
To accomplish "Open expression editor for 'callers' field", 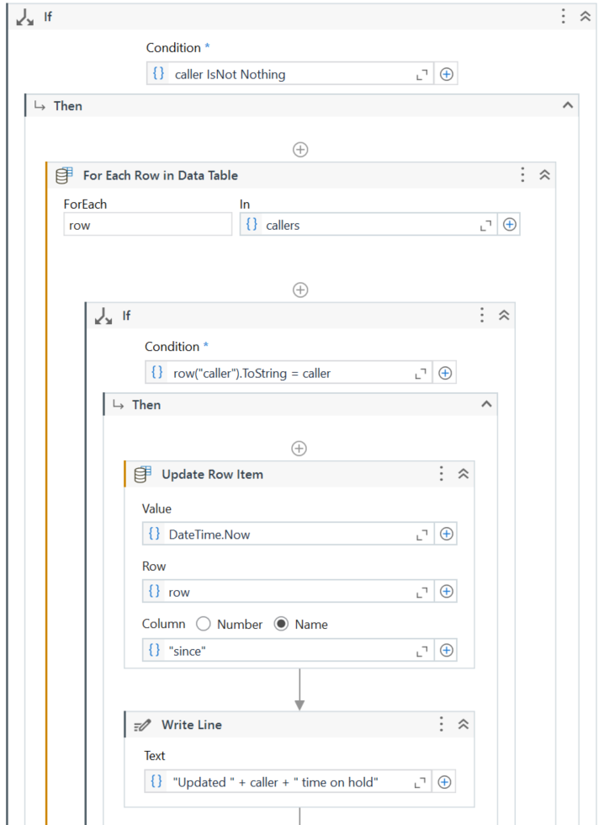I will [486, 226].
